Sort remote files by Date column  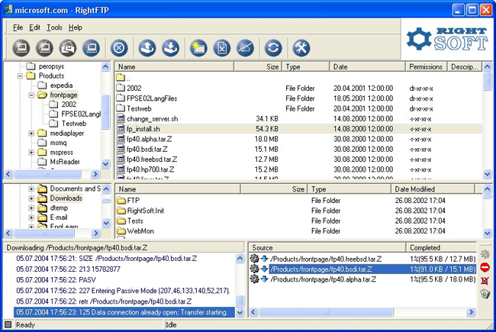[367, 66]
